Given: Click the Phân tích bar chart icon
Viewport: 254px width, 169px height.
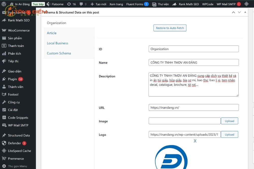Looking at the screenshot, I should [4, 53].
